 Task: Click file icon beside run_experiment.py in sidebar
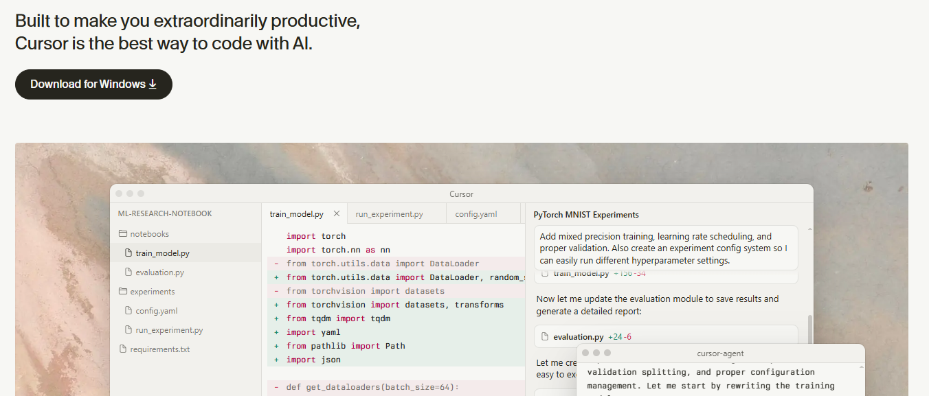coord(128,330)
